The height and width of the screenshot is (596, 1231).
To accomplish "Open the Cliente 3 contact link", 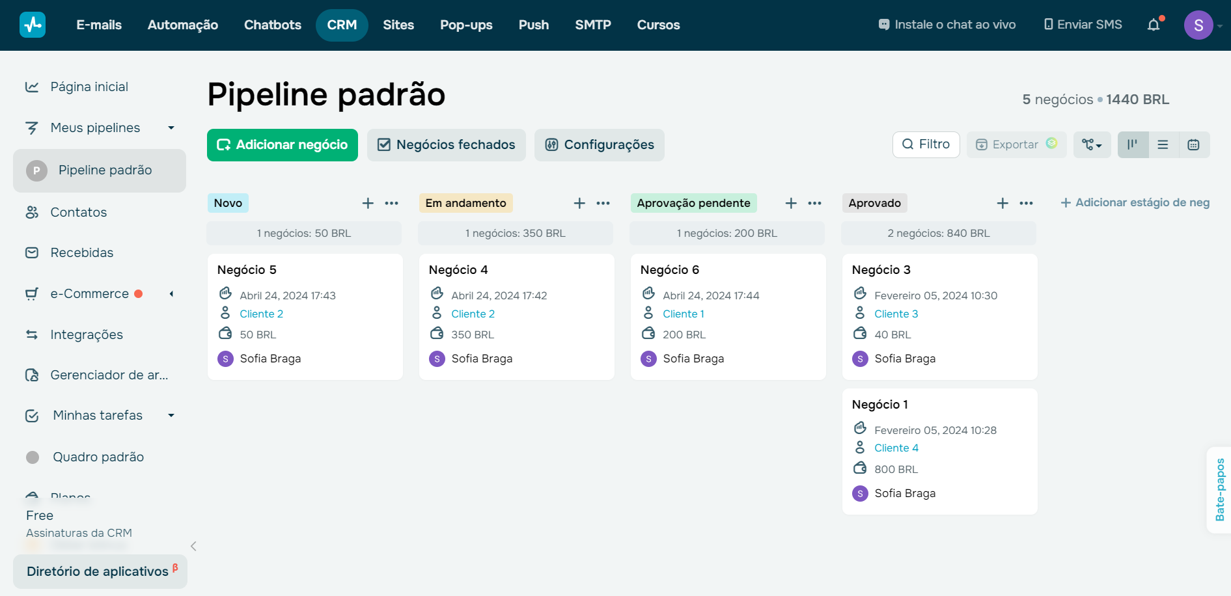I will tap(896, 314).
